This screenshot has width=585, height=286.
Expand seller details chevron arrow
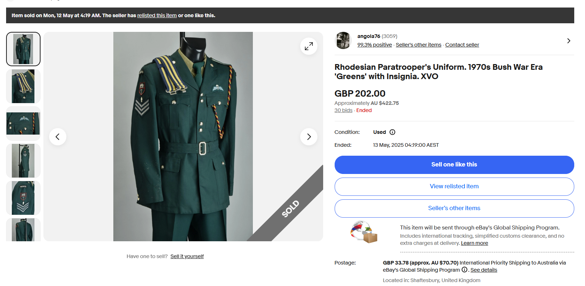point(569,41)
